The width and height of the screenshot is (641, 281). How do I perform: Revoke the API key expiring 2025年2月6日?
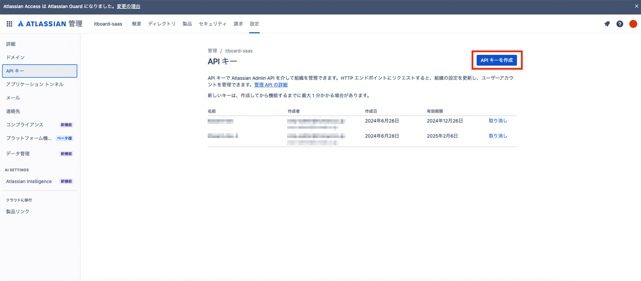pos(498,136)
